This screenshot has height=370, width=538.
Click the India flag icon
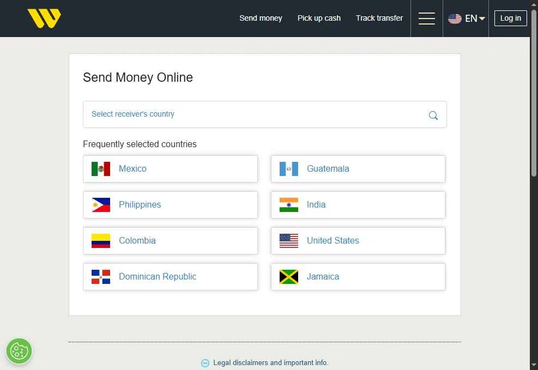tap(288, 205)
